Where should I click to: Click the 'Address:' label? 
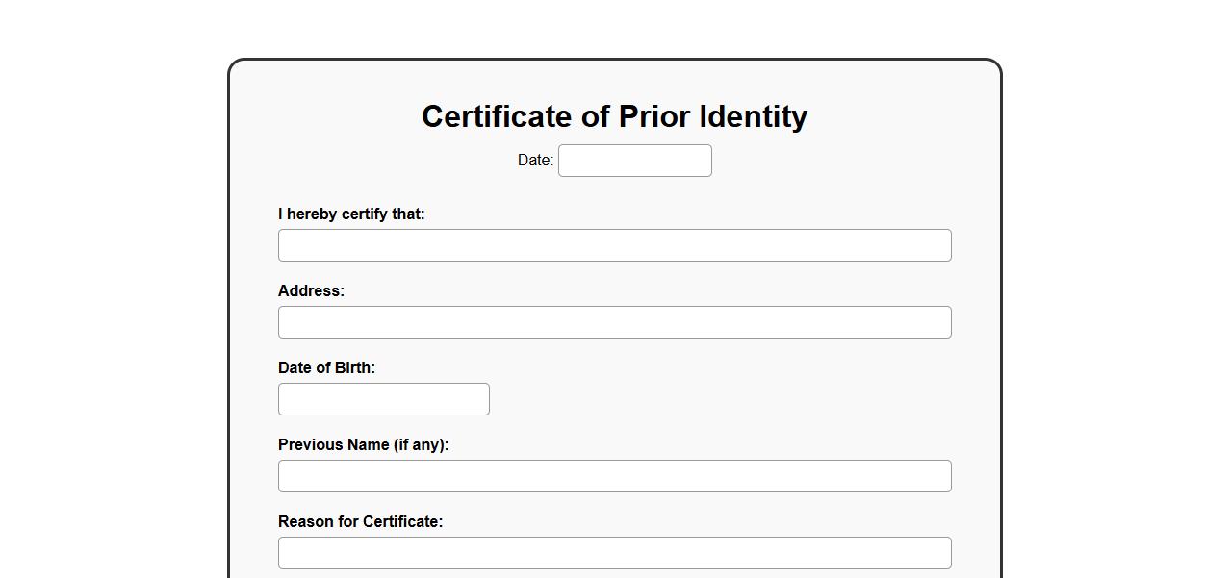[311, 290]
